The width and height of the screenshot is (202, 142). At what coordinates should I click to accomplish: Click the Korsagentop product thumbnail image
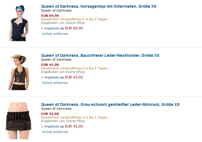coord(19,22)
